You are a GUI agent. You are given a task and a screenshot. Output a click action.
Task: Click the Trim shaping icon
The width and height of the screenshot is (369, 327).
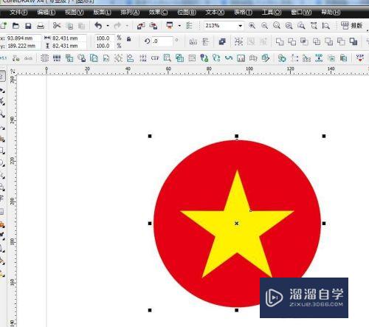tap(292, 42)
